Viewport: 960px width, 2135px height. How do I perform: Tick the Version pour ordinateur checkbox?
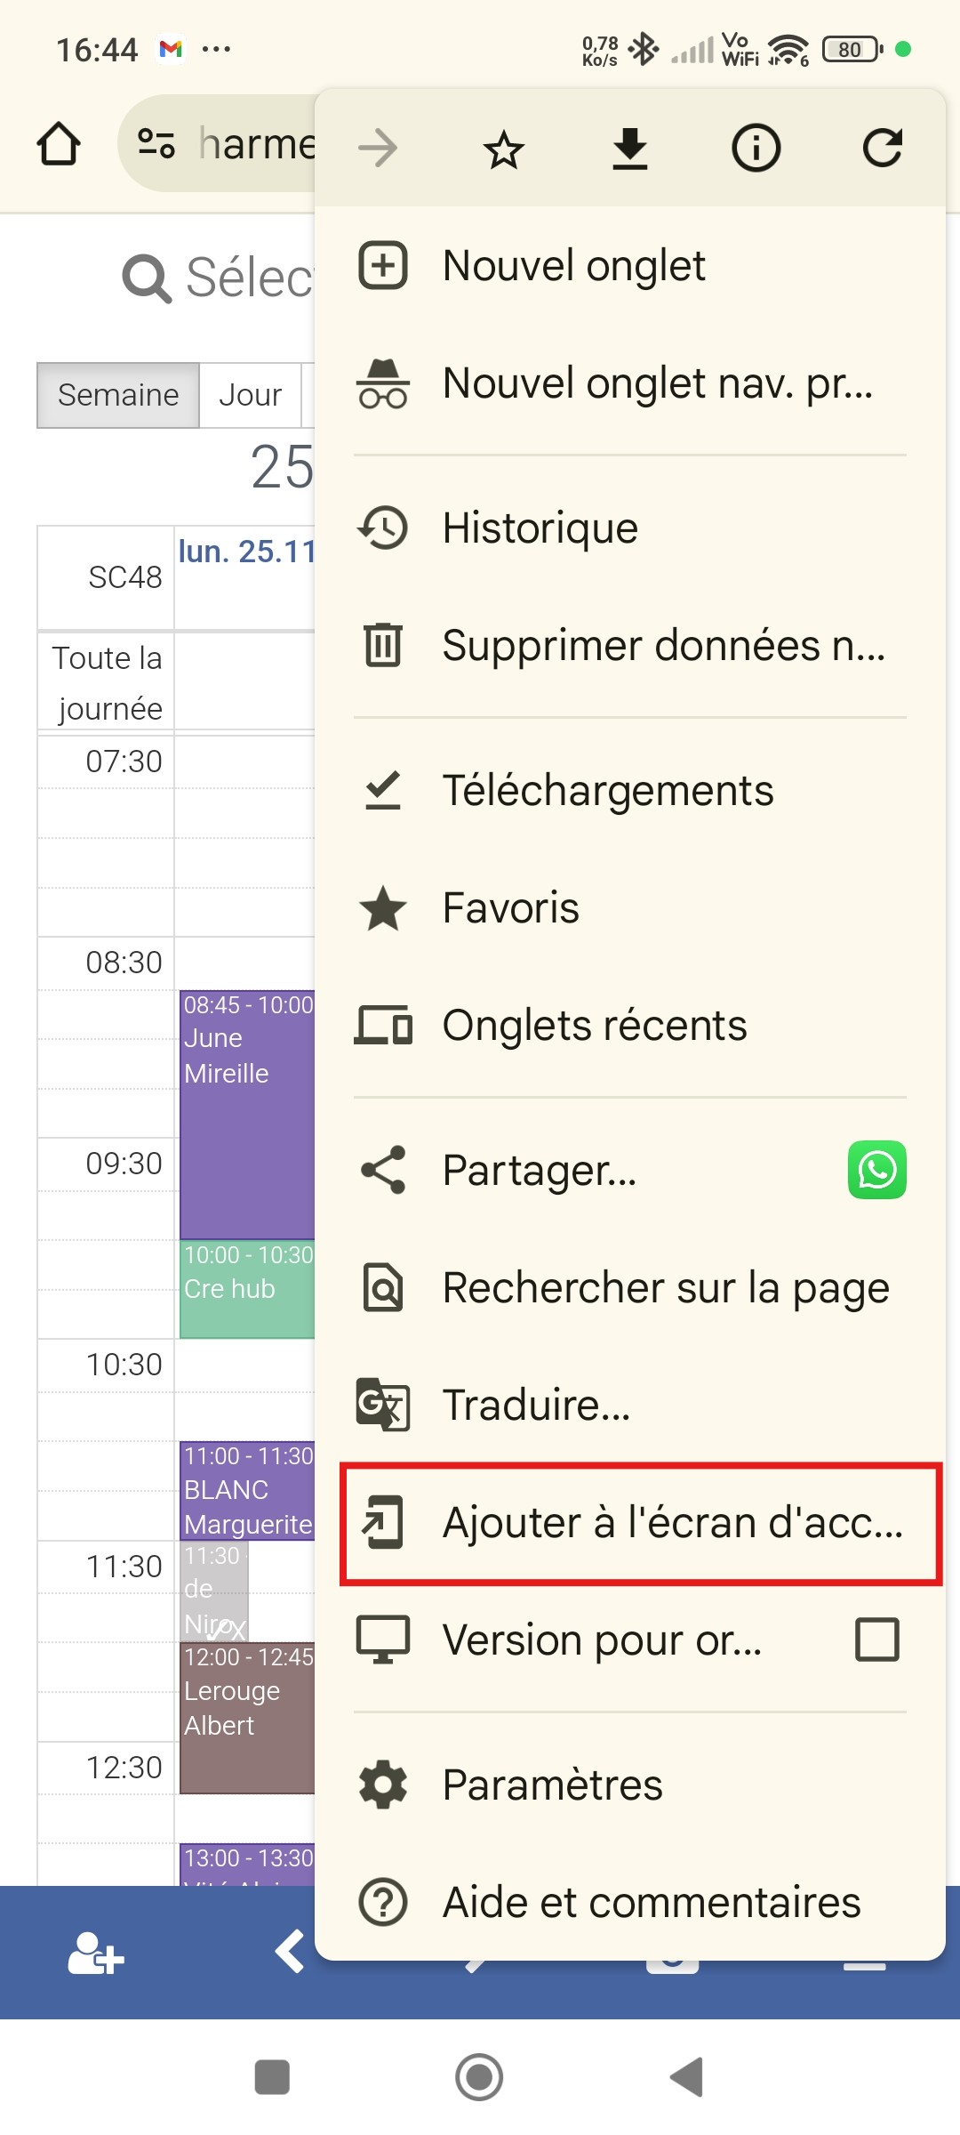[x=877, y=1640]
